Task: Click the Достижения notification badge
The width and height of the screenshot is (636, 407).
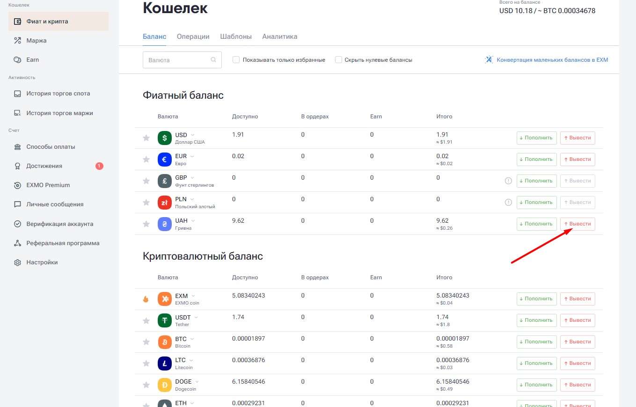Action: coord(99,166)
